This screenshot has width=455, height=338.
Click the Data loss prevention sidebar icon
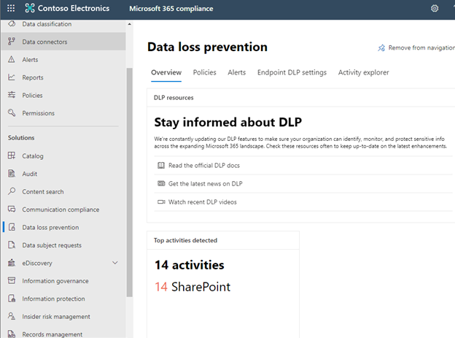[x=12, y=227]
